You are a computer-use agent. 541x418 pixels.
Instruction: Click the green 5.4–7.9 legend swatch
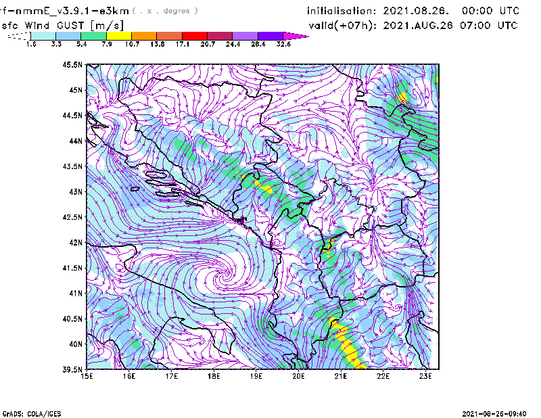[93, 36]
